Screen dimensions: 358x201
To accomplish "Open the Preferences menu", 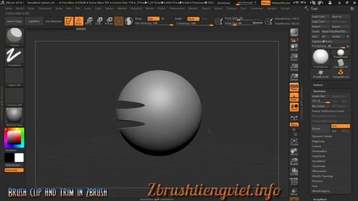I will click(x=177, y=8).
